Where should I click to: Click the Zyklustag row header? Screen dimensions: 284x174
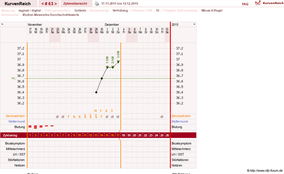[x=10, y=135]
